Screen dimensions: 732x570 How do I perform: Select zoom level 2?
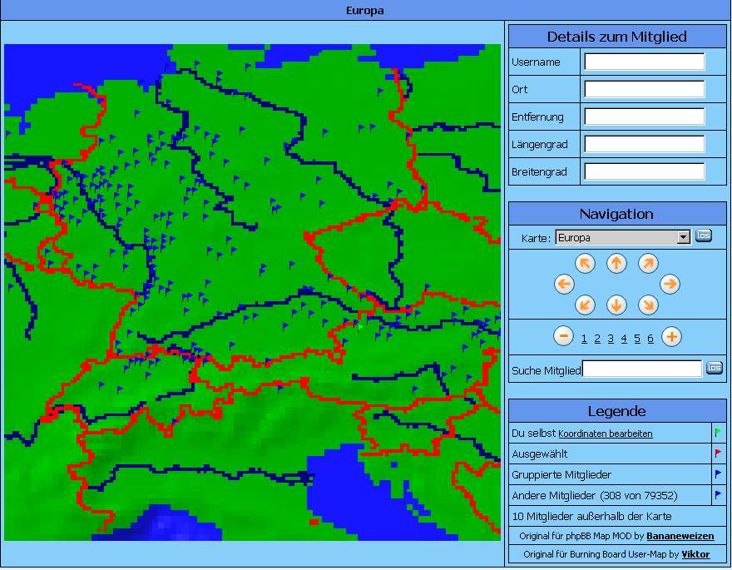click(597, 339)
